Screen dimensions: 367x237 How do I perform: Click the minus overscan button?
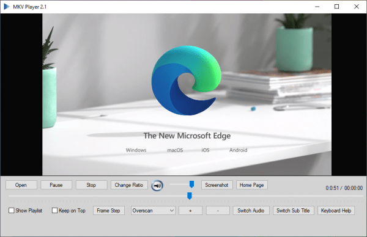click(218, 210)
